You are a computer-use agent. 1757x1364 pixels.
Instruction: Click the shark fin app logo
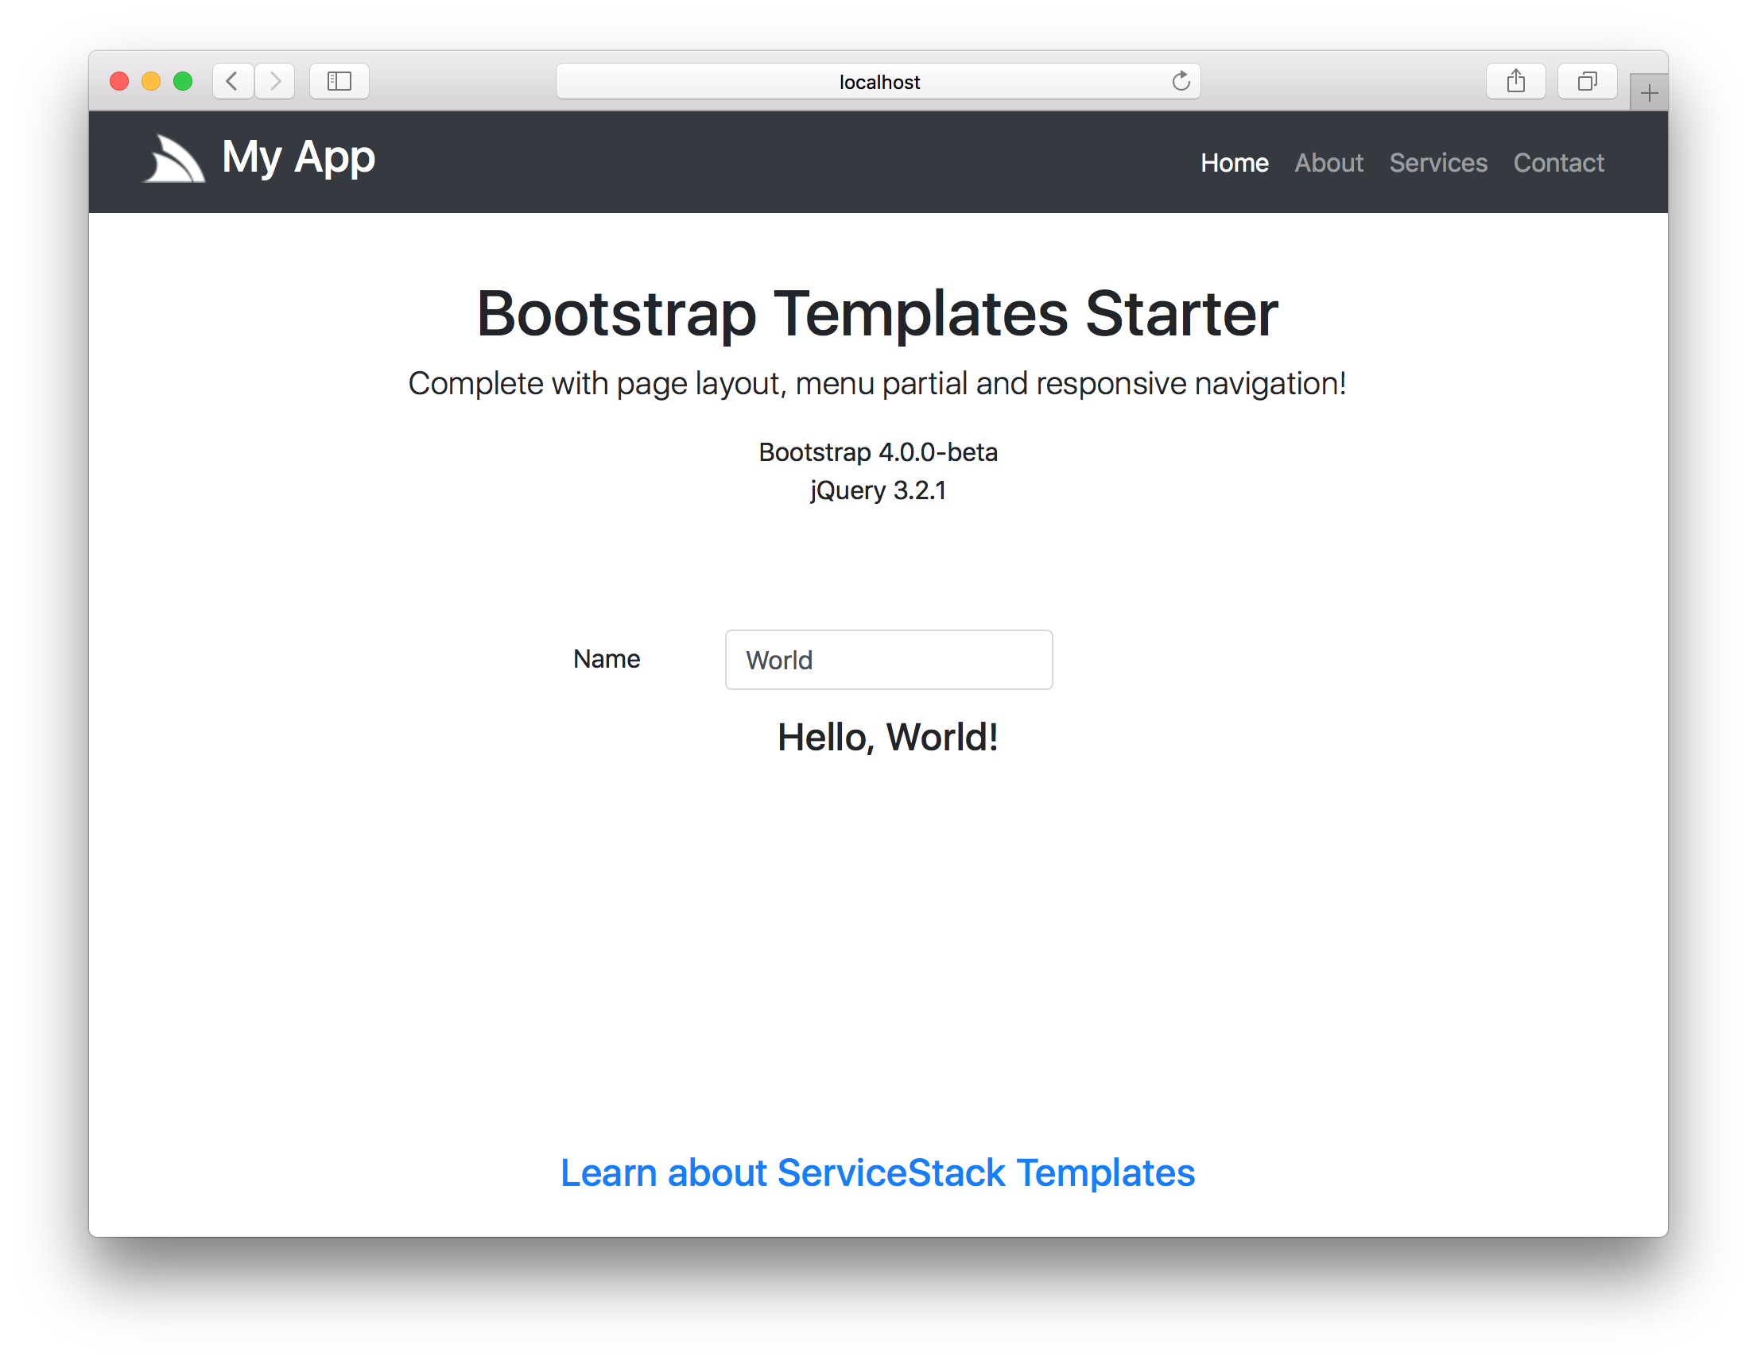pyautogui.click(x=175, y=159)
